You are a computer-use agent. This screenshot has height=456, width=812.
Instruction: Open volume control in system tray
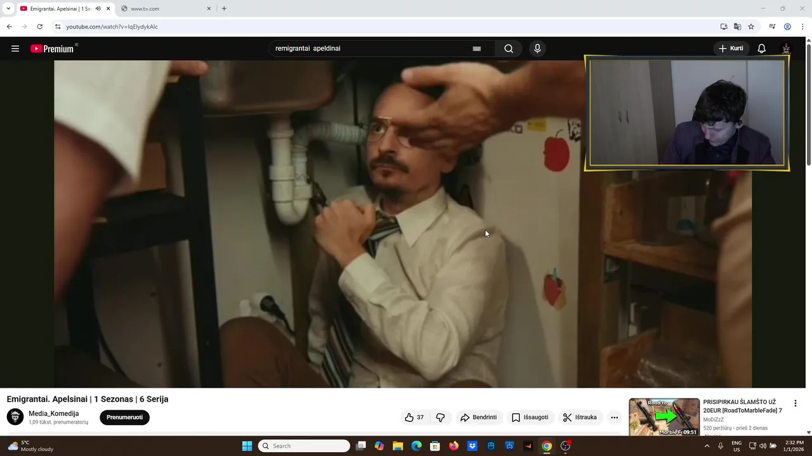[x=763, y=446]
